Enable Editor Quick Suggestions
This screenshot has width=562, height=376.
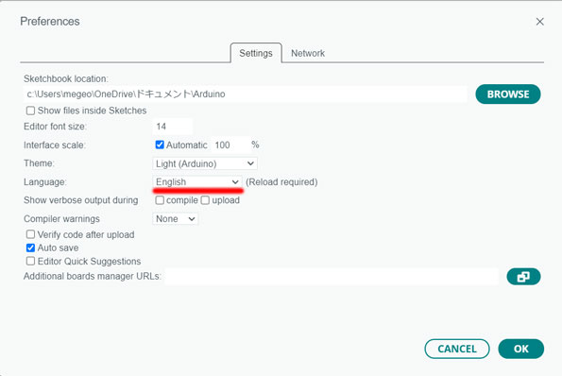[30, 261]
